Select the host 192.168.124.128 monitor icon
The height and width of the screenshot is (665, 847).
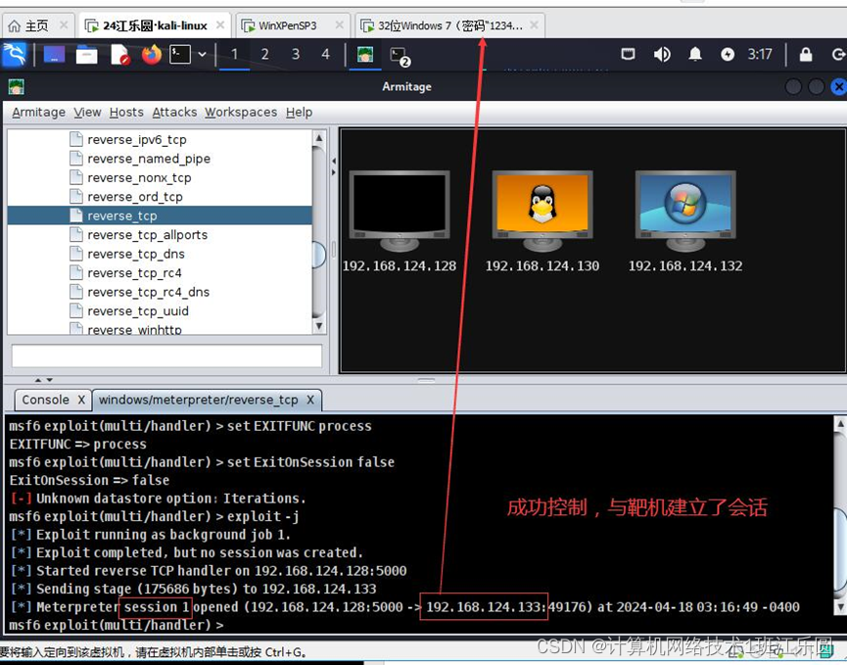400,211
